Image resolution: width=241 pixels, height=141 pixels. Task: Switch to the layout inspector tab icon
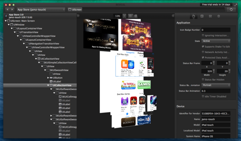point(202,16)
